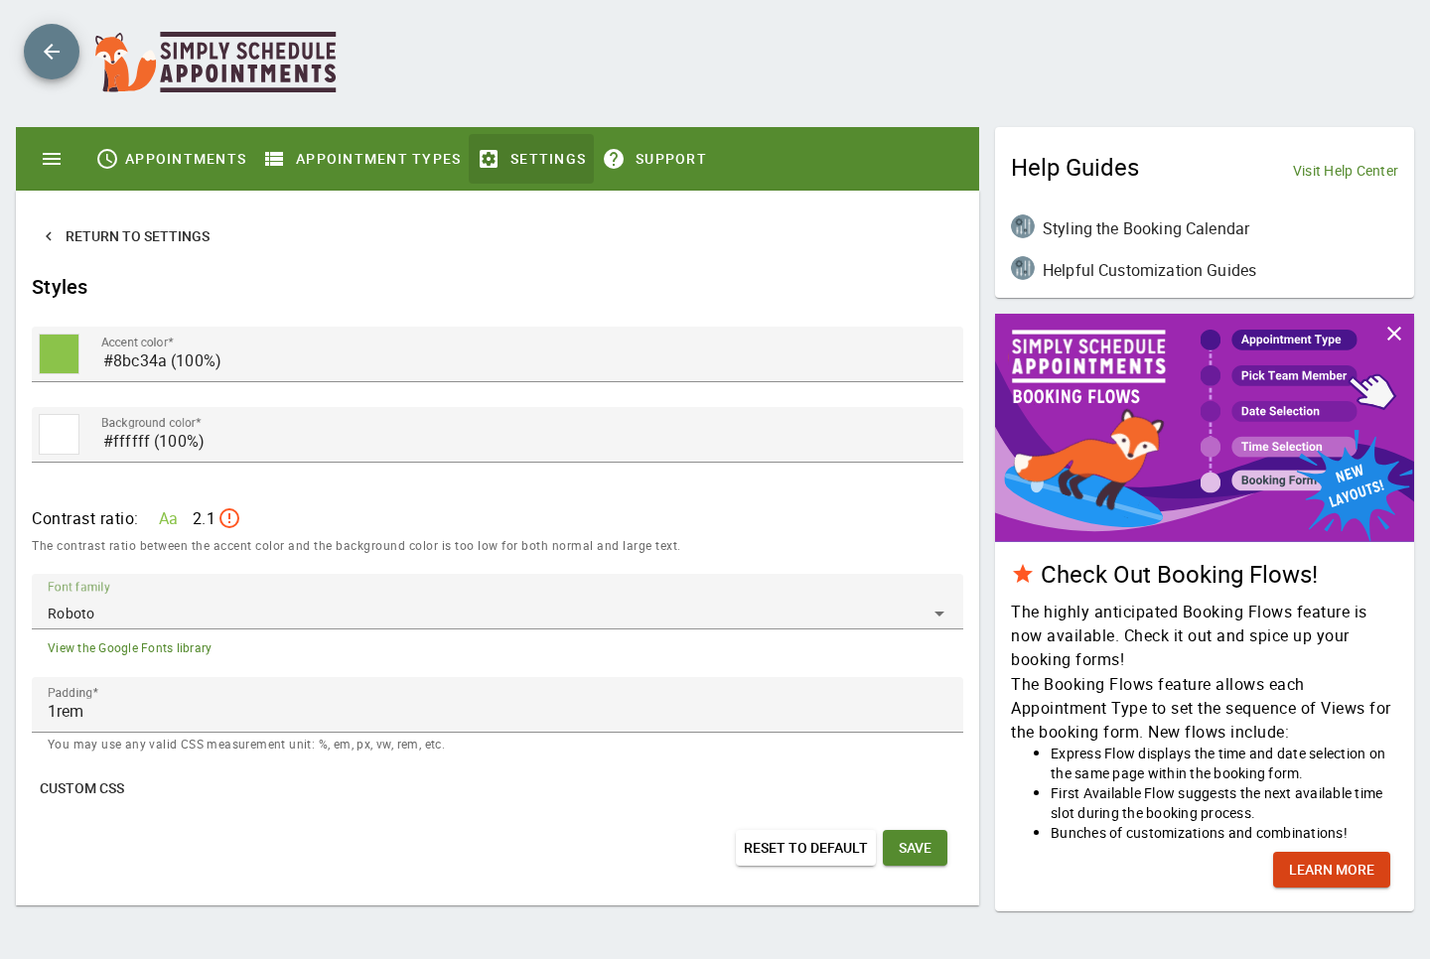Switch to Appointment Types tab
Screen dimensions: 1430x959
(363, 159)
